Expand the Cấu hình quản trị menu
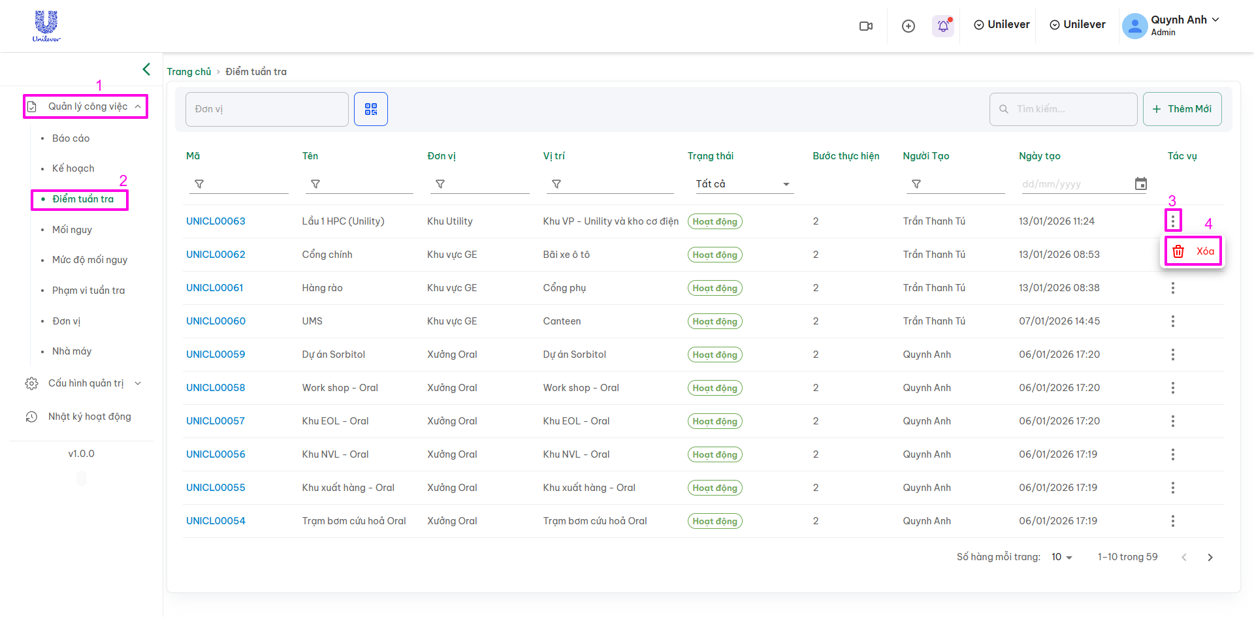 pos(85,383)
